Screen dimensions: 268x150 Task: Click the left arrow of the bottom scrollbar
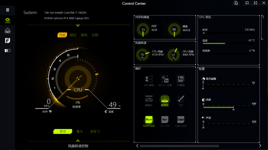137,146
